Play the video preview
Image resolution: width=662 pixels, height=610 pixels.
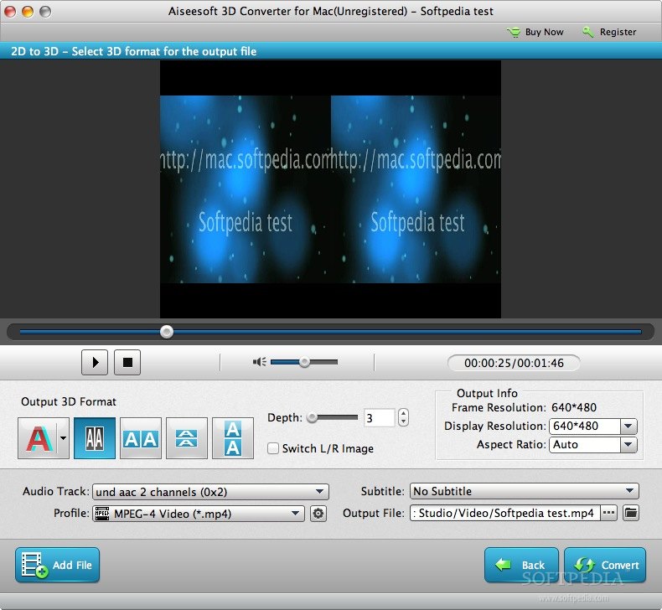point(95,362)
